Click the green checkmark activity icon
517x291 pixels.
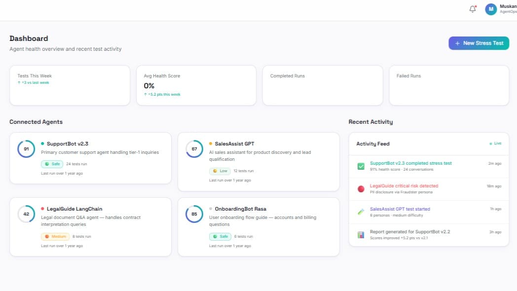pyautogui.click(x=361, y=166)
